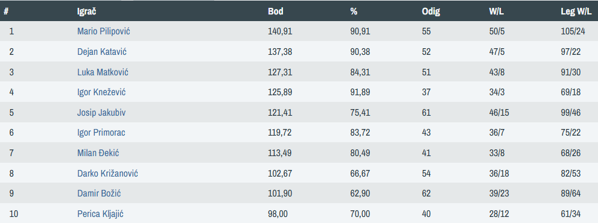Select rank 10 row number cell
Screen dimensions: 598x223
point(13,214)
